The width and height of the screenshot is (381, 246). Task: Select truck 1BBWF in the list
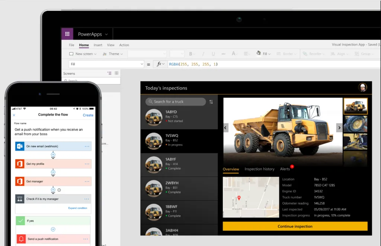(x=179, y=212)
